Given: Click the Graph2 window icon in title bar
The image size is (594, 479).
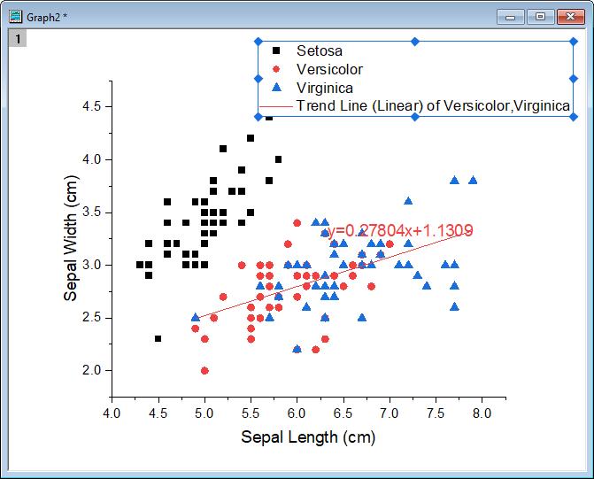Looking at the screenshot, I should [x=15, y=17].
